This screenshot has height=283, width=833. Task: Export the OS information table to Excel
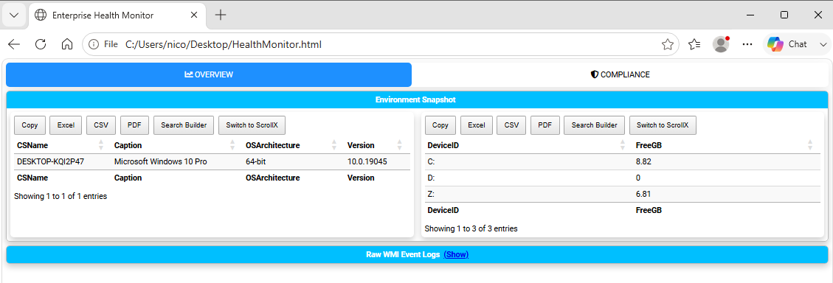coord(66,125)
